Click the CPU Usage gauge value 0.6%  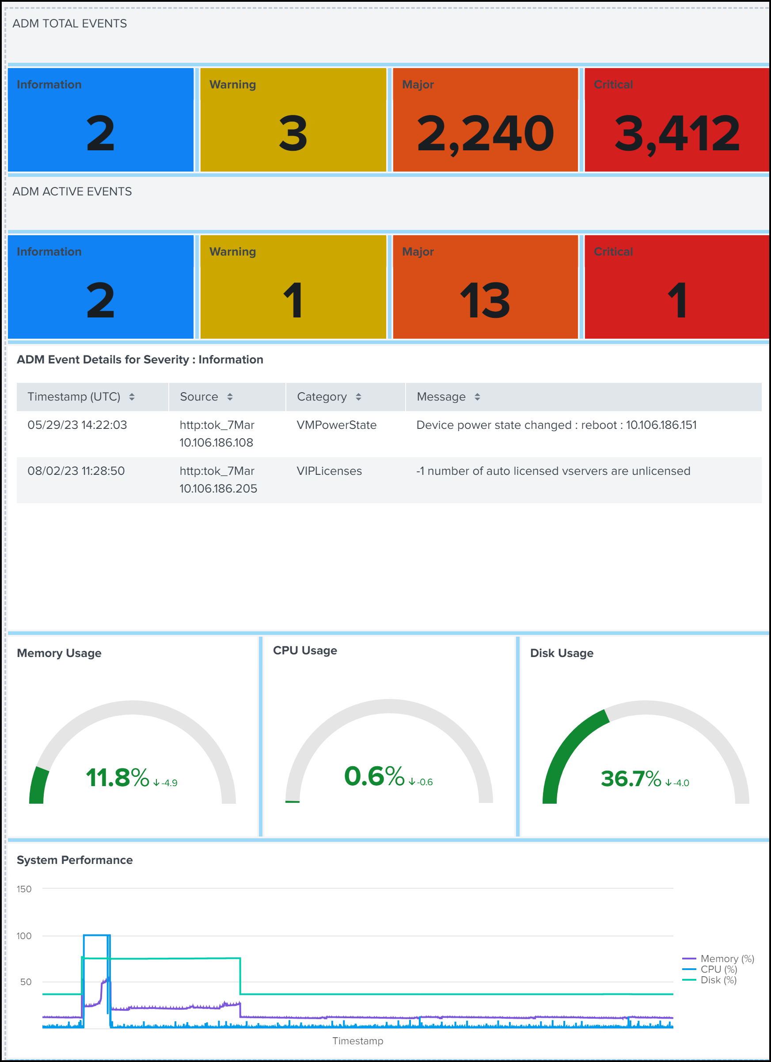(374, 776)
